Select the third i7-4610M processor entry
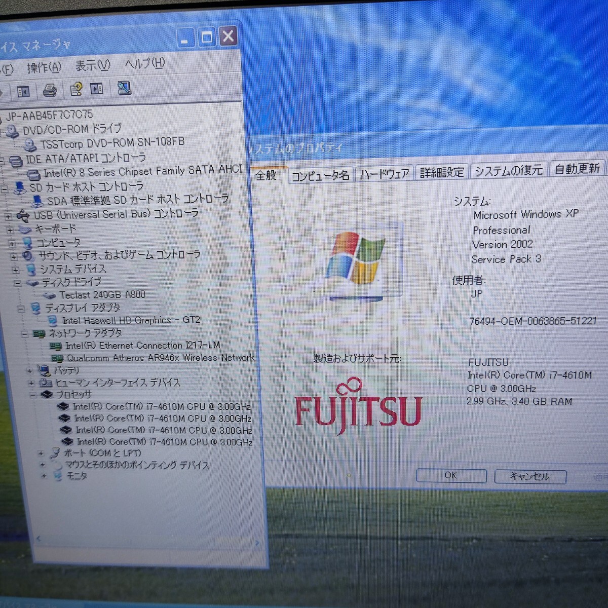The height and width of the screenshot is (608, 608). 164,430
